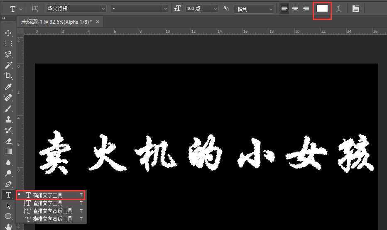This screenshot has width=387, height=230.
Task: Click the white text color swatch
Action: [x=322, y=9]
